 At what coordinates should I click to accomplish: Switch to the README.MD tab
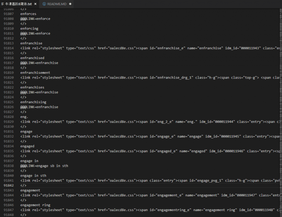(56, 4)
